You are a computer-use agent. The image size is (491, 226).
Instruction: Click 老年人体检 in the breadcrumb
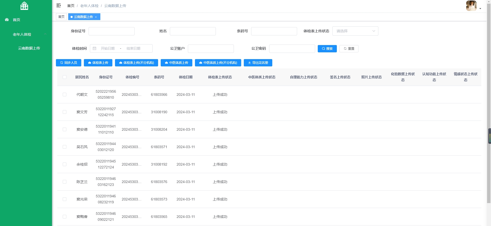point(89,6)
